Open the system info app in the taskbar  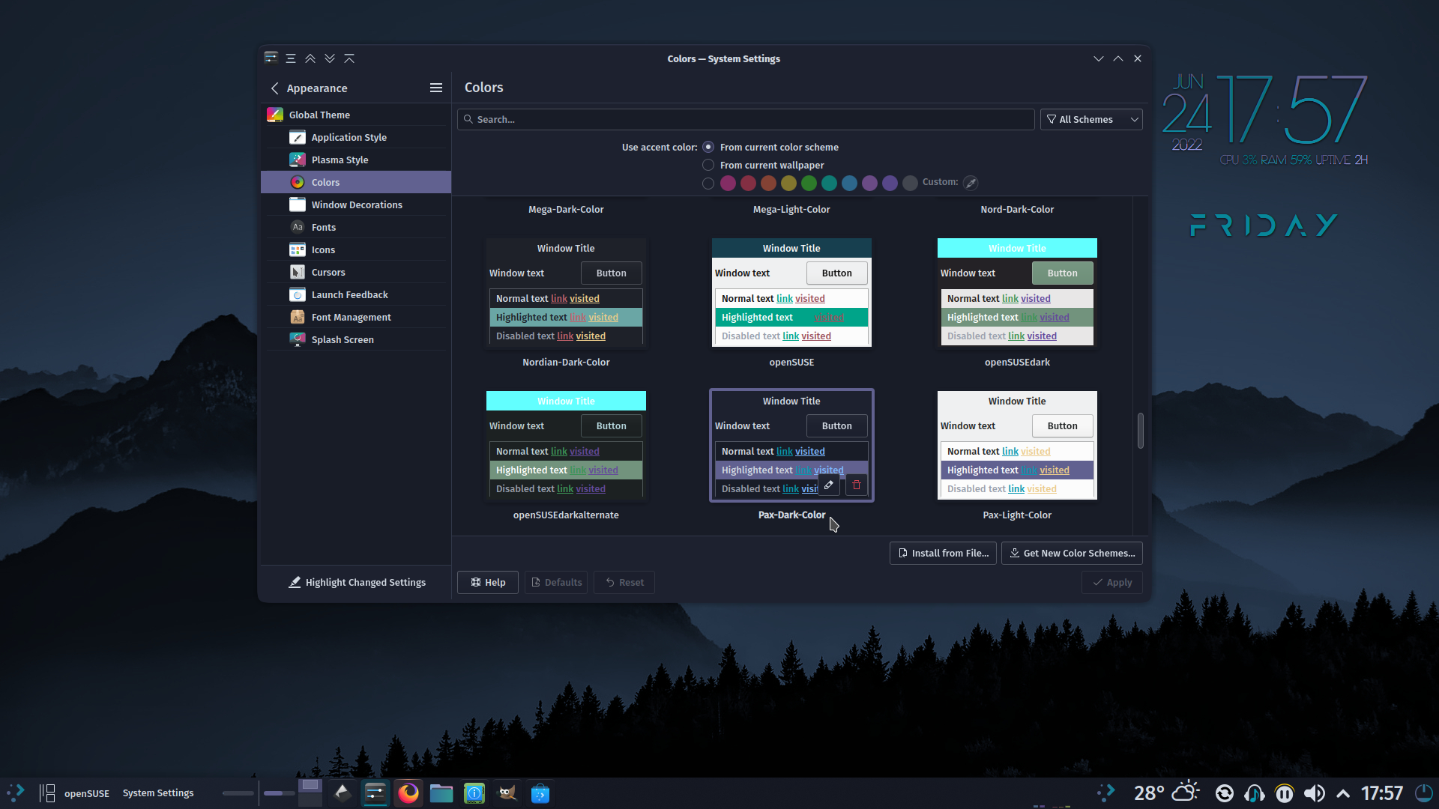(x=474, y=793)
